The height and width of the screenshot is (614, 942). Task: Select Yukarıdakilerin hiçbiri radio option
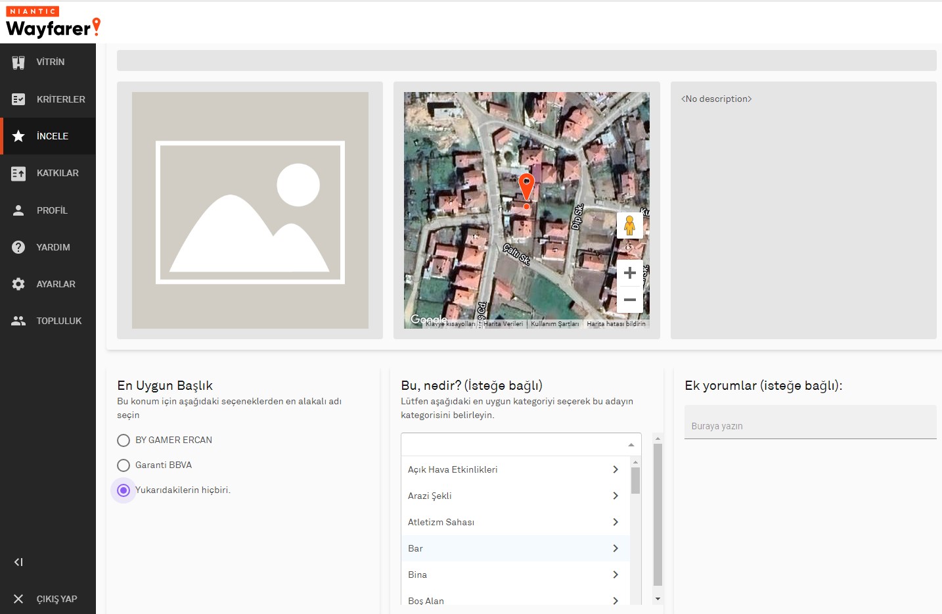[x=123, y=490]
